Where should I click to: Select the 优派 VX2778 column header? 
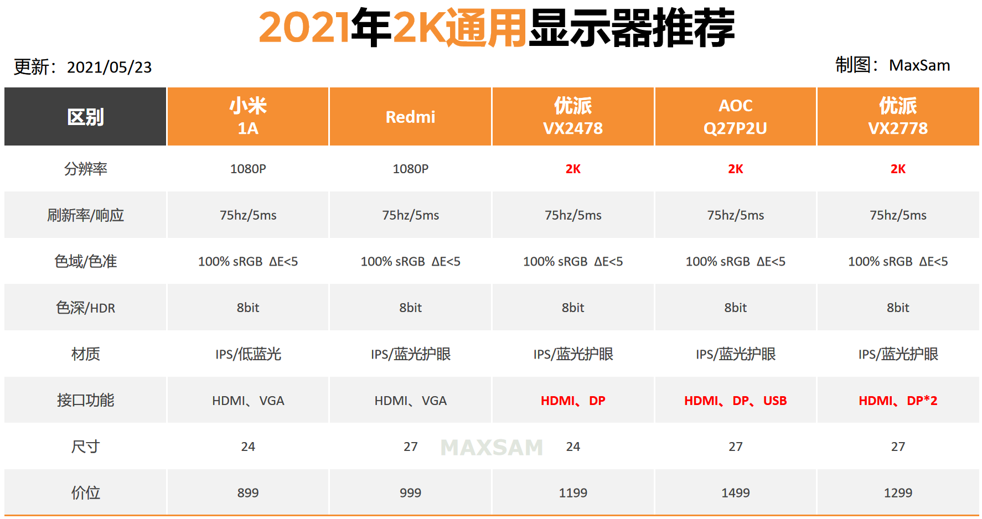898,117
